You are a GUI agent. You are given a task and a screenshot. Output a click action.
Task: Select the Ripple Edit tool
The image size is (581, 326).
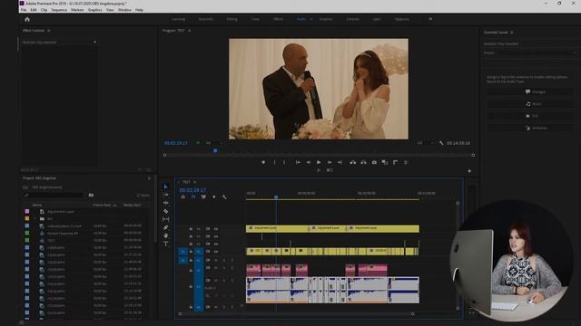coord(165,203)
